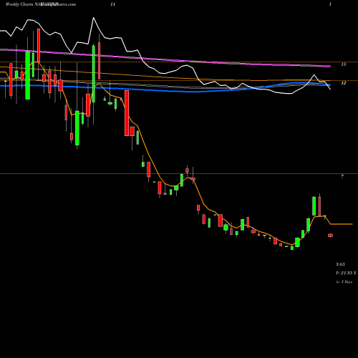Click the '3.63' price value text
358x358 pixels.
click(340, 264)
